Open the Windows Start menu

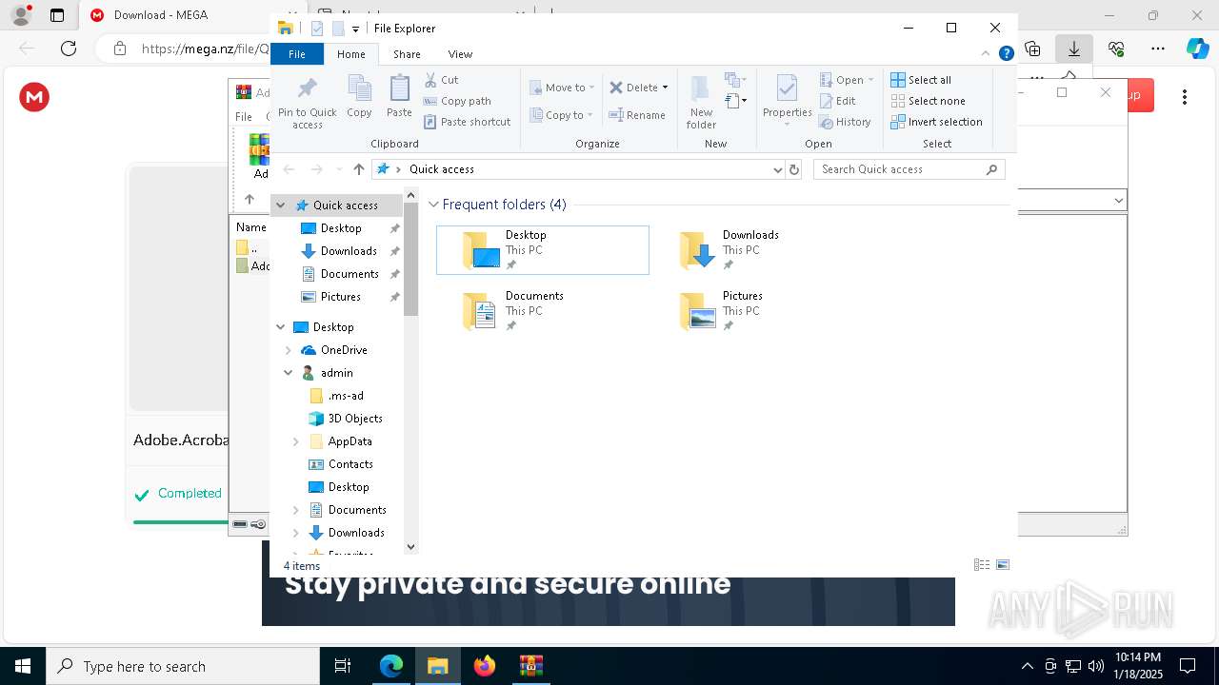23,666
